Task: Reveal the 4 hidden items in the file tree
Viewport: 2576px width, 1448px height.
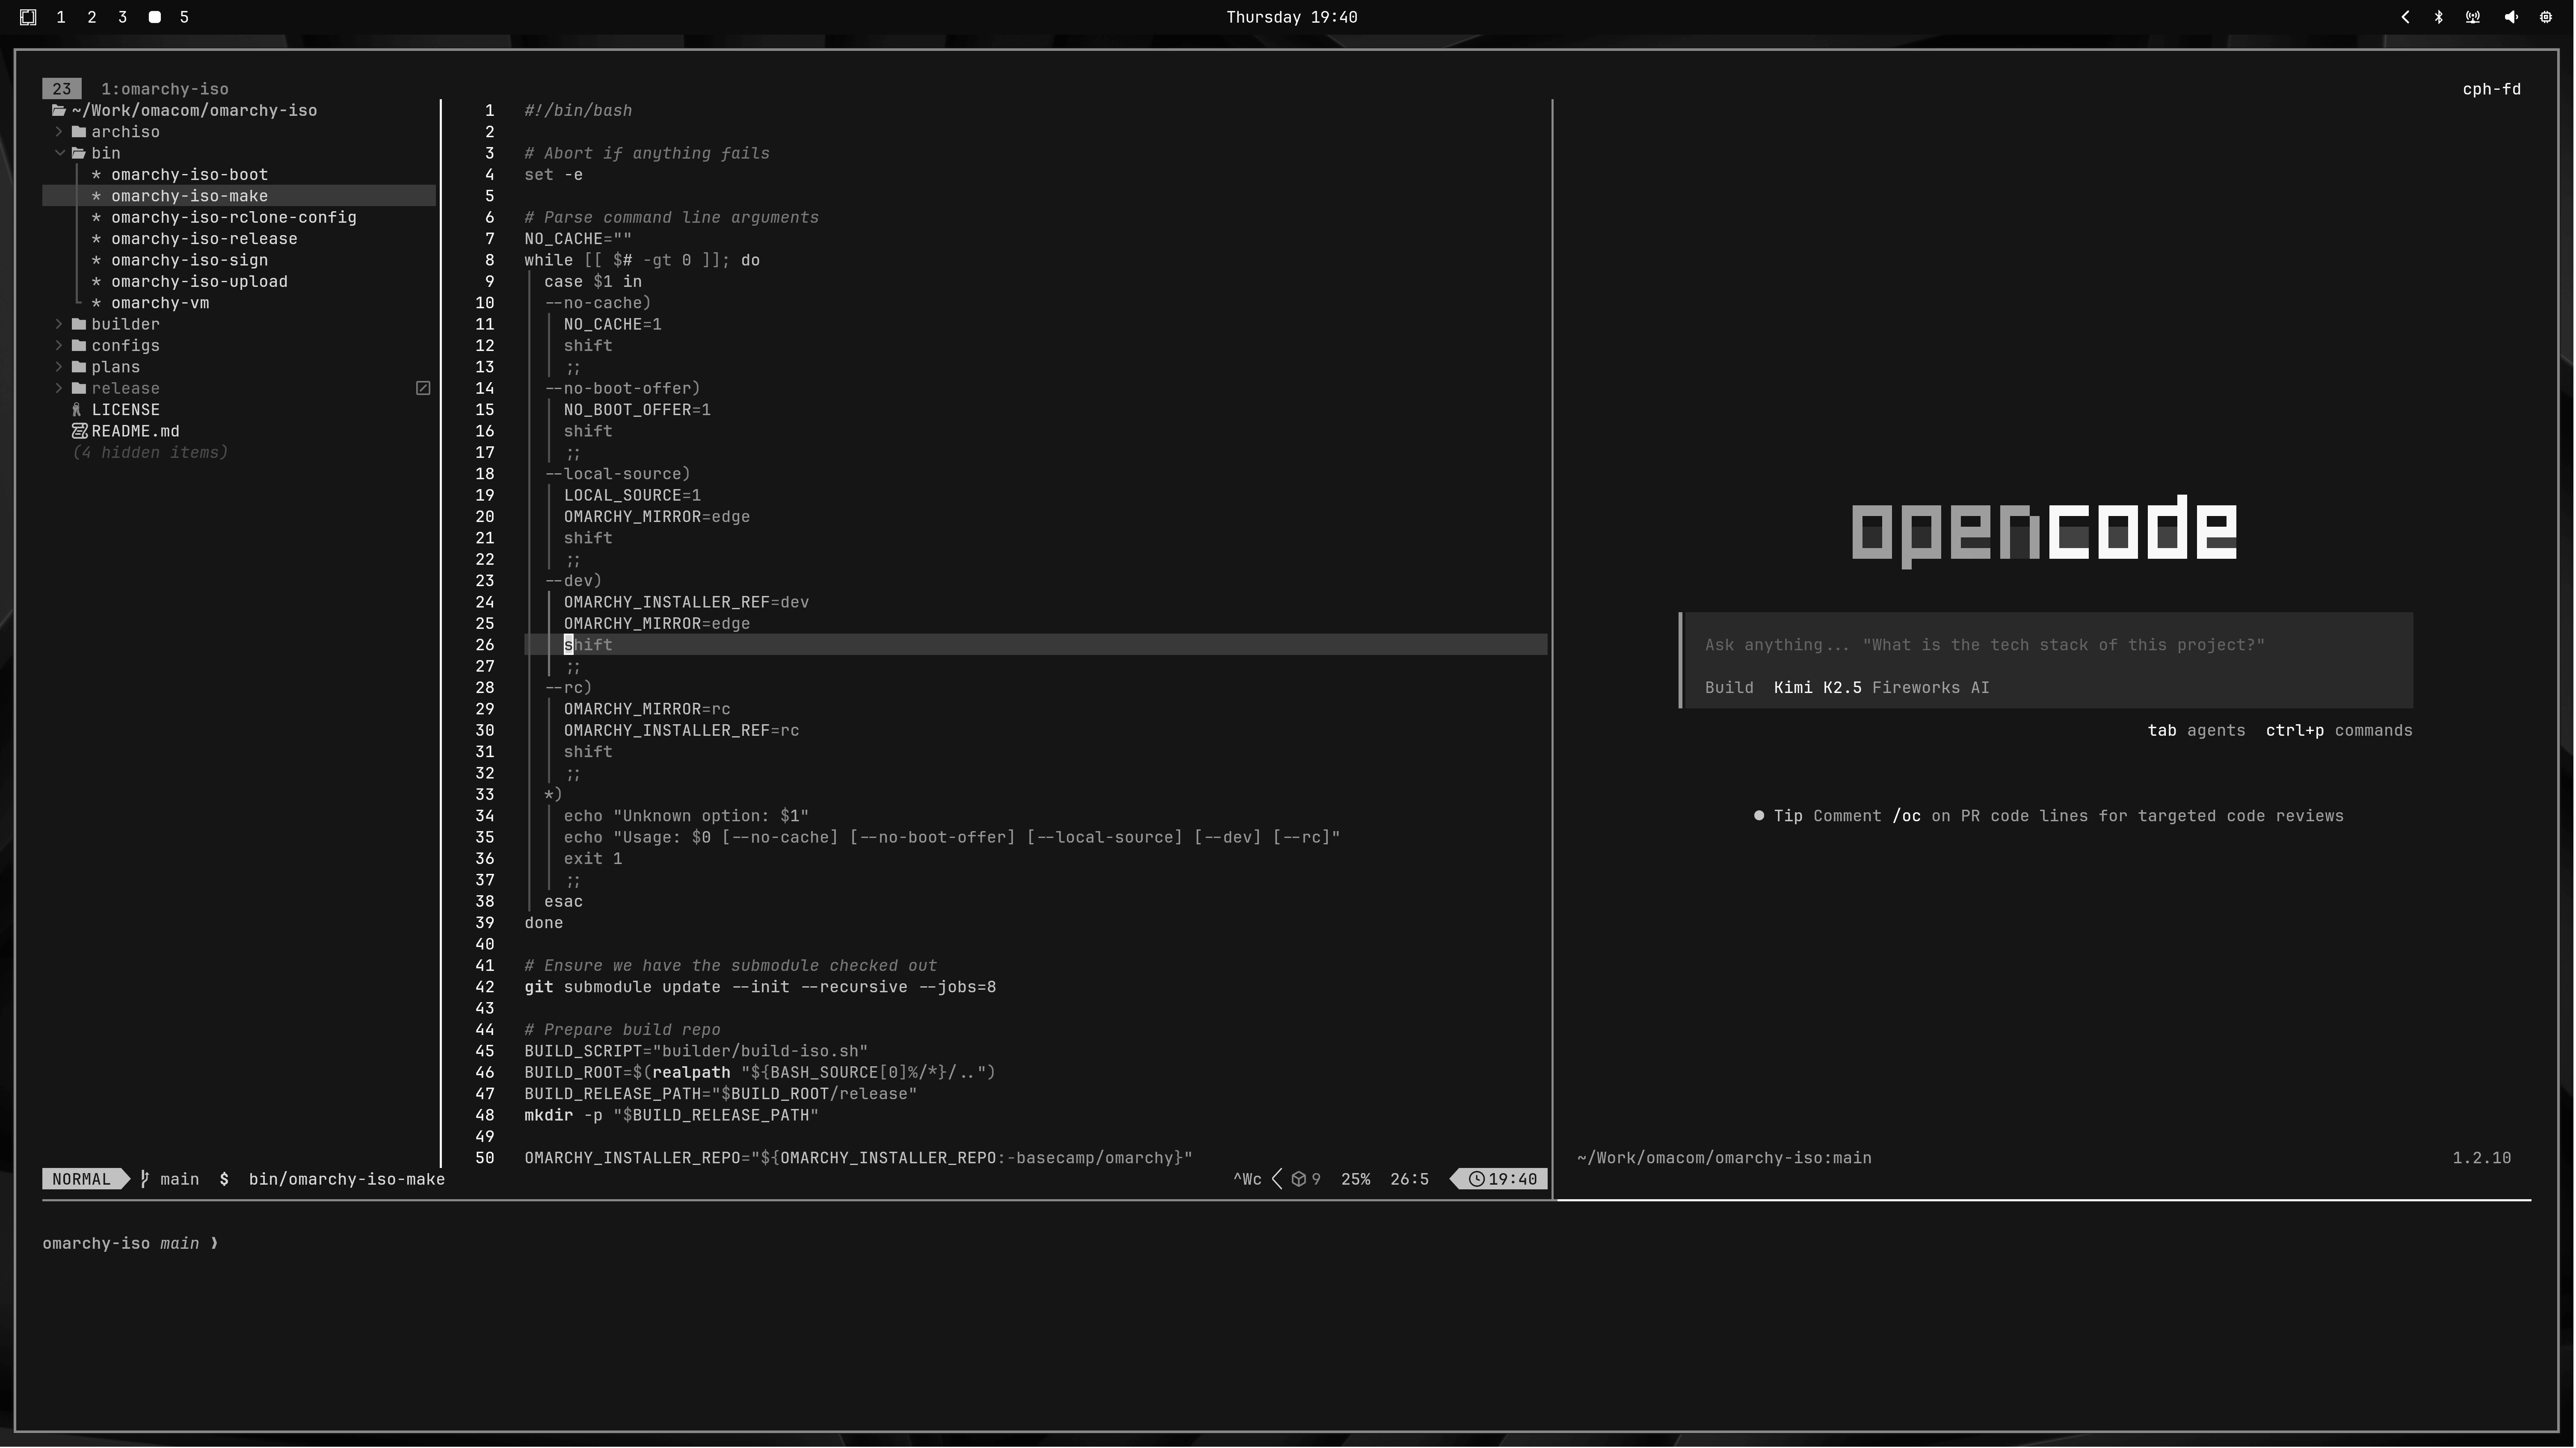Action: (150, 452)
